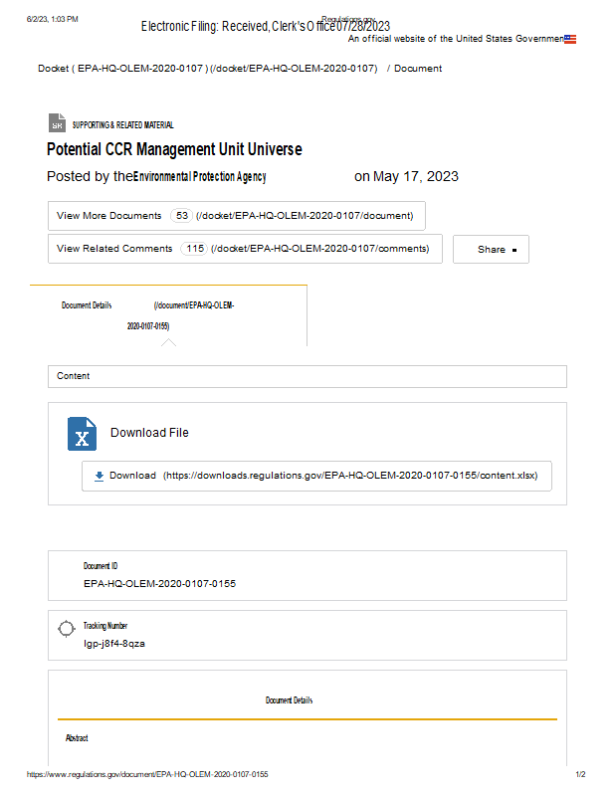
Task: Click the caret below the Document Details tab
Action: 168,342
